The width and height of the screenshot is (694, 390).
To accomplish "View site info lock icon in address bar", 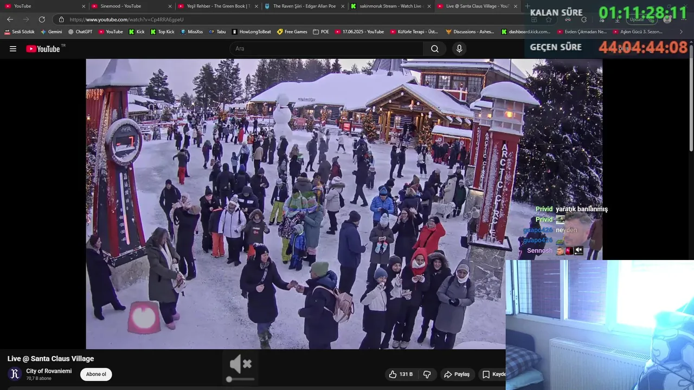I will point(61,19).
